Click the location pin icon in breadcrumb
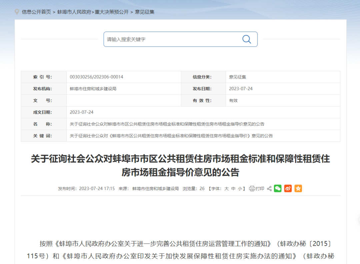This screenshot has width=360, height=264. [x=17, y=12]
